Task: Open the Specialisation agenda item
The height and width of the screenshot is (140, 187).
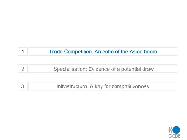Action: click(103, 69)
